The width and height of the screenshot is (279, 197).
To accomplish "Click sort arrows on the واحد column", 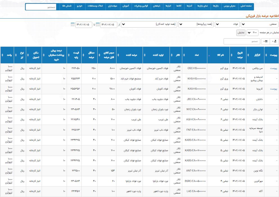I will 2,55.
